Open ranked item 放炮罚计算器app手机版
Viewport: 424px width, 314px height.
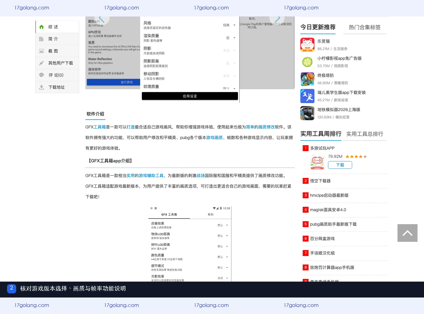(332, 267)
